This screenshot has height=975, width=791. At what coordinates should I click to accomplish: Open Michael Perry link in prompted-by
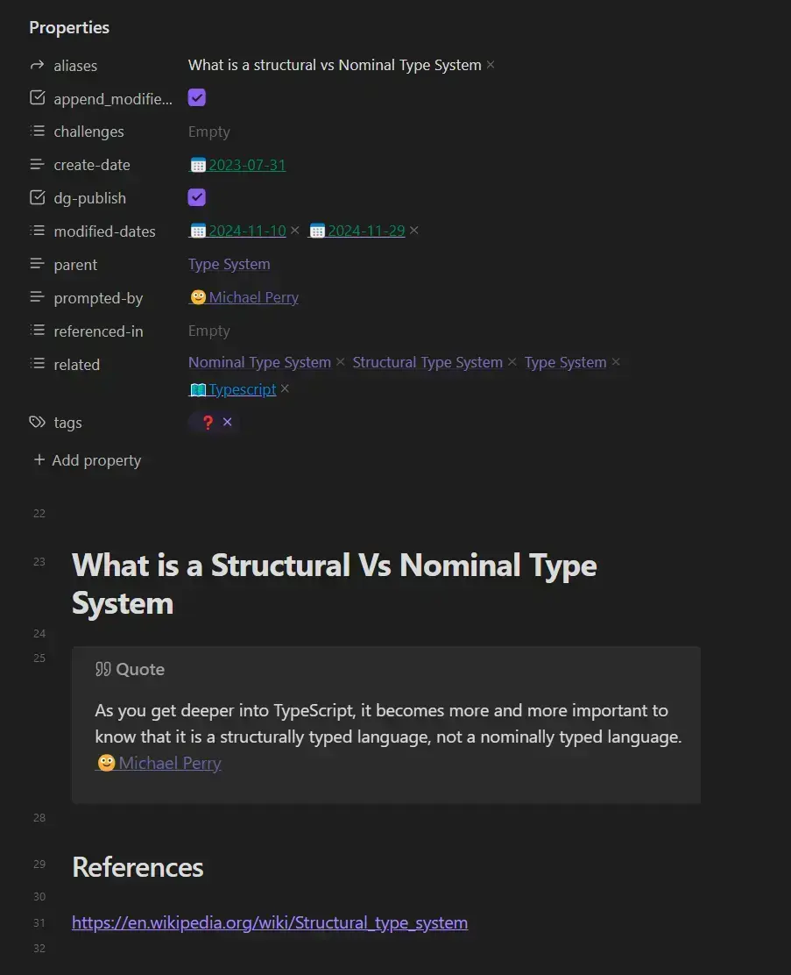coord(253,297)
